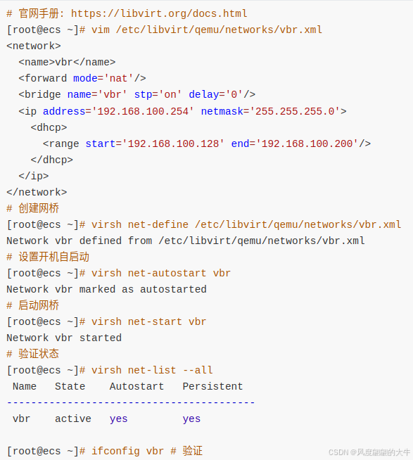
Task: Click the netmask 255.255.255.0 value
Action: point(295,111)
